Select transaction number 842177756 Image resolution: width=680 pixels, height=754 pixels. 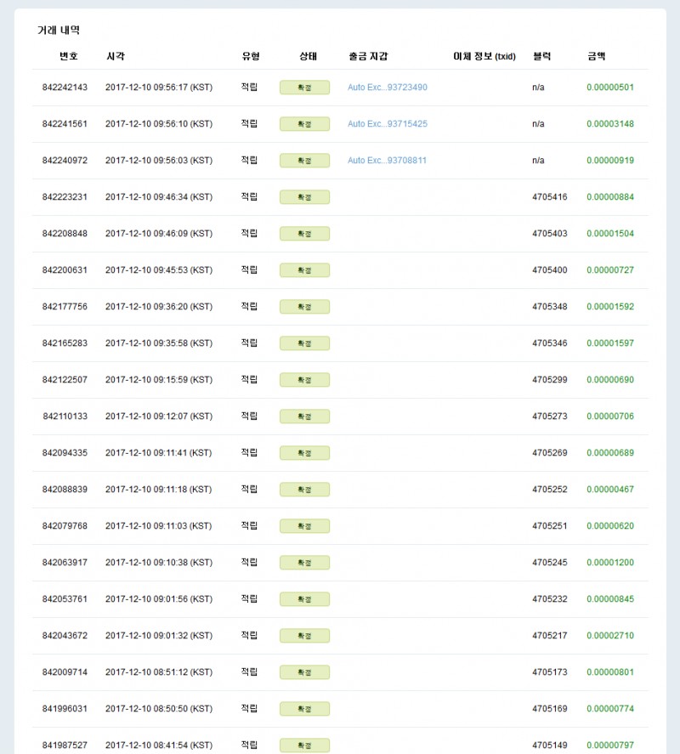[65, 307]
